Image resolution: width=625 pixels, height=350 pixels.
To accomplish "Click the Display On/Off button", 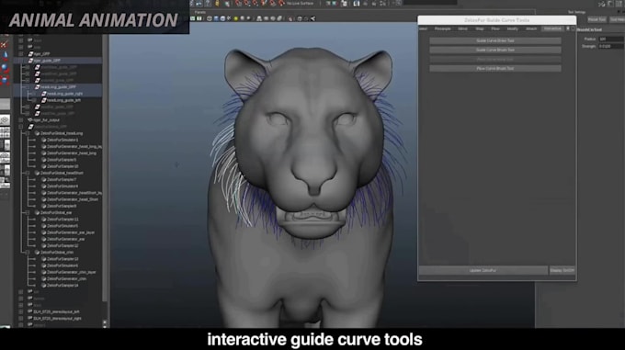I will (562, 270).
